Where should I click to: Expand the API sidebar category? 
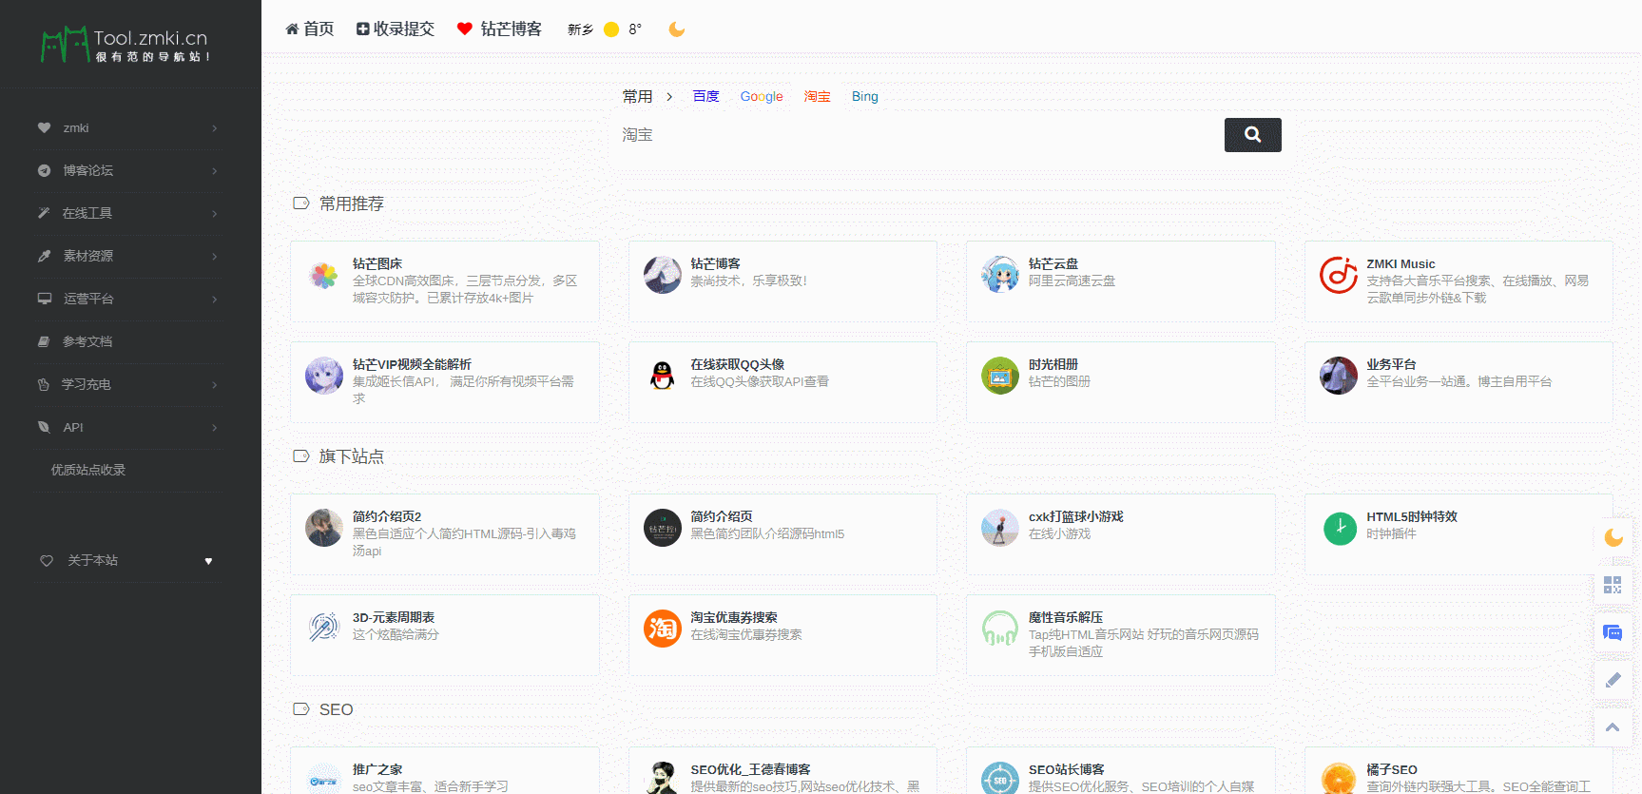pyautogui.click(x=128, y=427)
